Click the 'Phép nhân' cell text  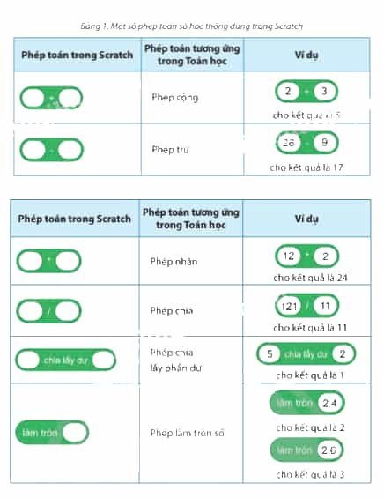click(174, 262)
